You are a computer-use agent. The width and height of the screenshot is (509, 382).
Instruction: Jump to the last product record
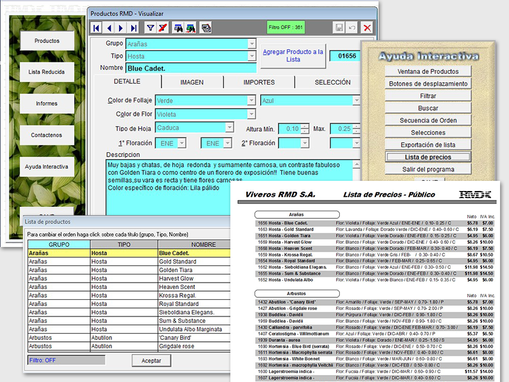(134, 28)
